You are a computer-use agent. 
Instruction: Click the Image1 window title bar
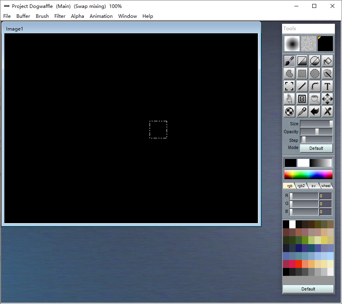tap(131, 29)
